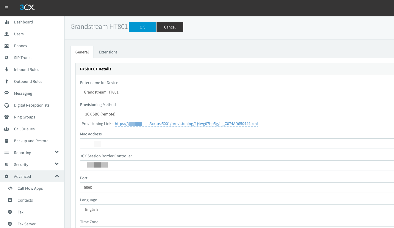The width and height of the screenshot is (394, 228).
Task: Click the Backup and Restore database icon
Action: [7, 141]
